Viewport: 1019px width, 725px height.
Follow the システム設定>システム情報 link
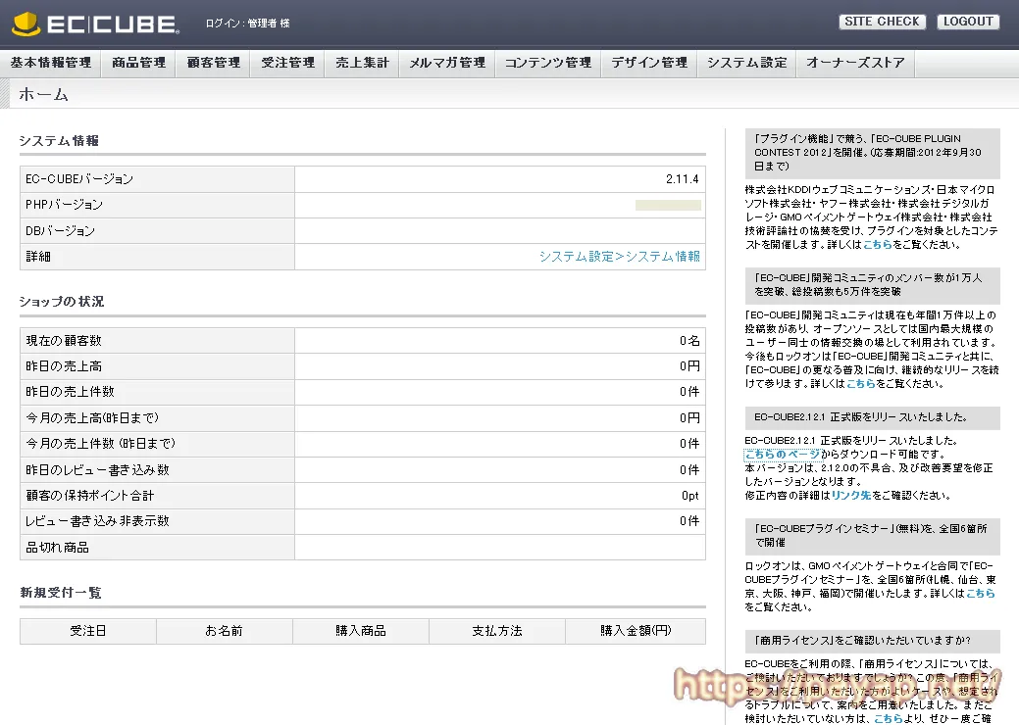(619, 257)
